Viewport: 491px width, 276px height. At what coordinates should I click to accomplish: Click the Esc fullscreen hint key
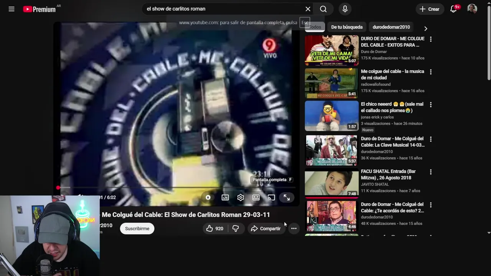click(x=305, y=23)
